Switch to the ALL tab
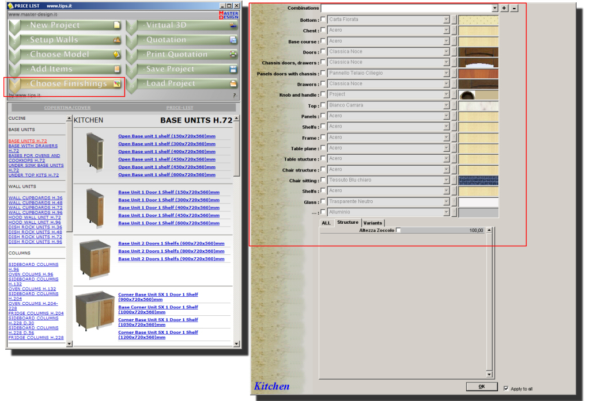 (x=326, y=223)
